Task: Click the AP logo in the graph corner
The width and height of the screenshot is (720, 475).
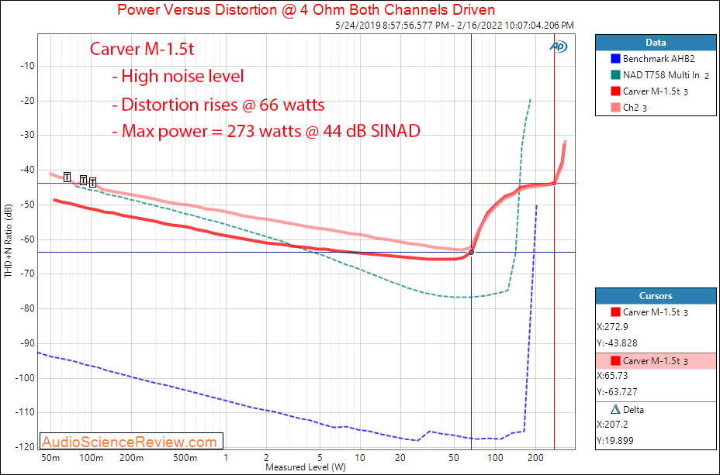Action: (559, 46)
